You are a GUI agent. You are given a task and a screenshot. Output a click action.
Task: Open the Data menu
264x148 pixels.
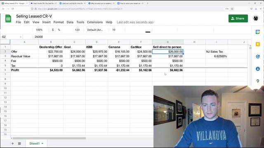point(70,22)
